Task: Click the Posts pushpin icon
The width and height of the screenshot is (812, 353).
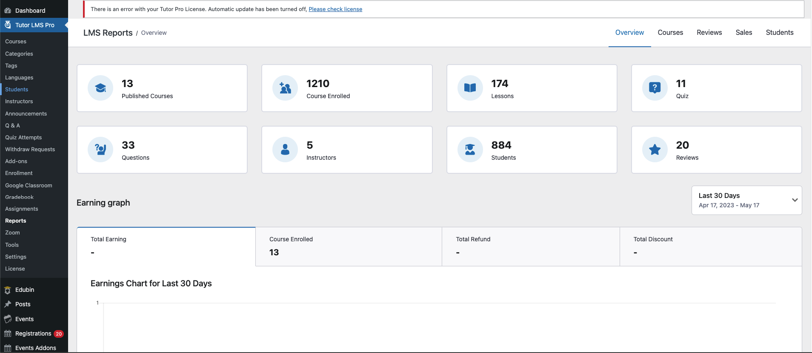Action: click(8, 304)
